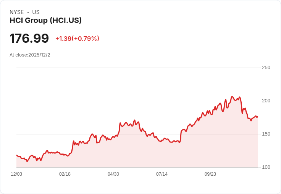This screenshot has width=281, height=194.
Task: Click the US market label
Action: coord(36,12)
